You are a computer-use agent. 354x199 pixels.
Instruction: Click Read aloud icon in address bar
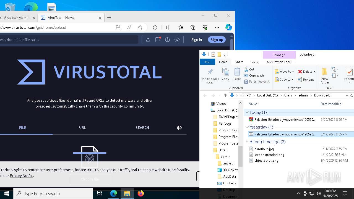click(x=129, y=27)
